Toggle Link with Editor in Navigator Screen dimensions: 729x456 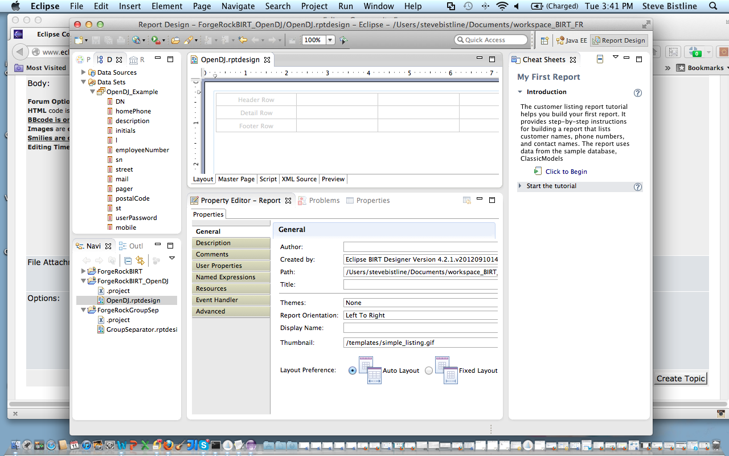[140, 260]
